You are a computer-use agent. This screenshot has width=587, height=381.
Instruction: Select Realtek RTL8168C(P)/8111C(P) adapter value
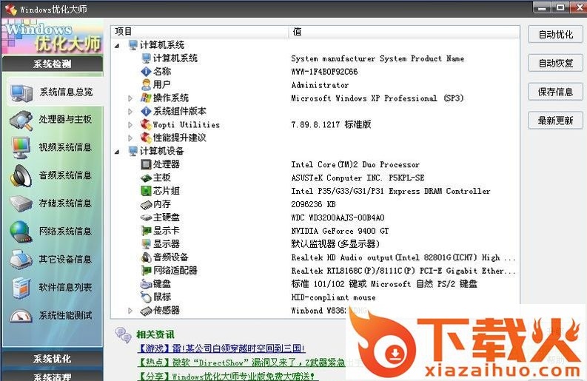[x=403, y=271]
